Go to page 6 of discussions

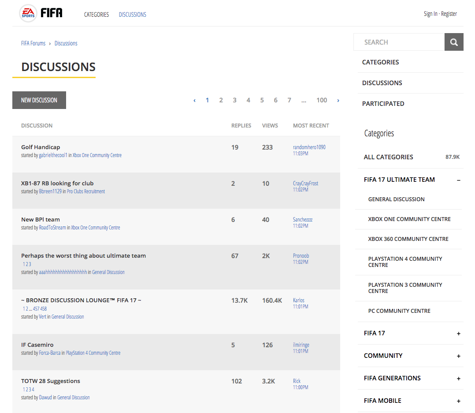(x=276, y=100)
